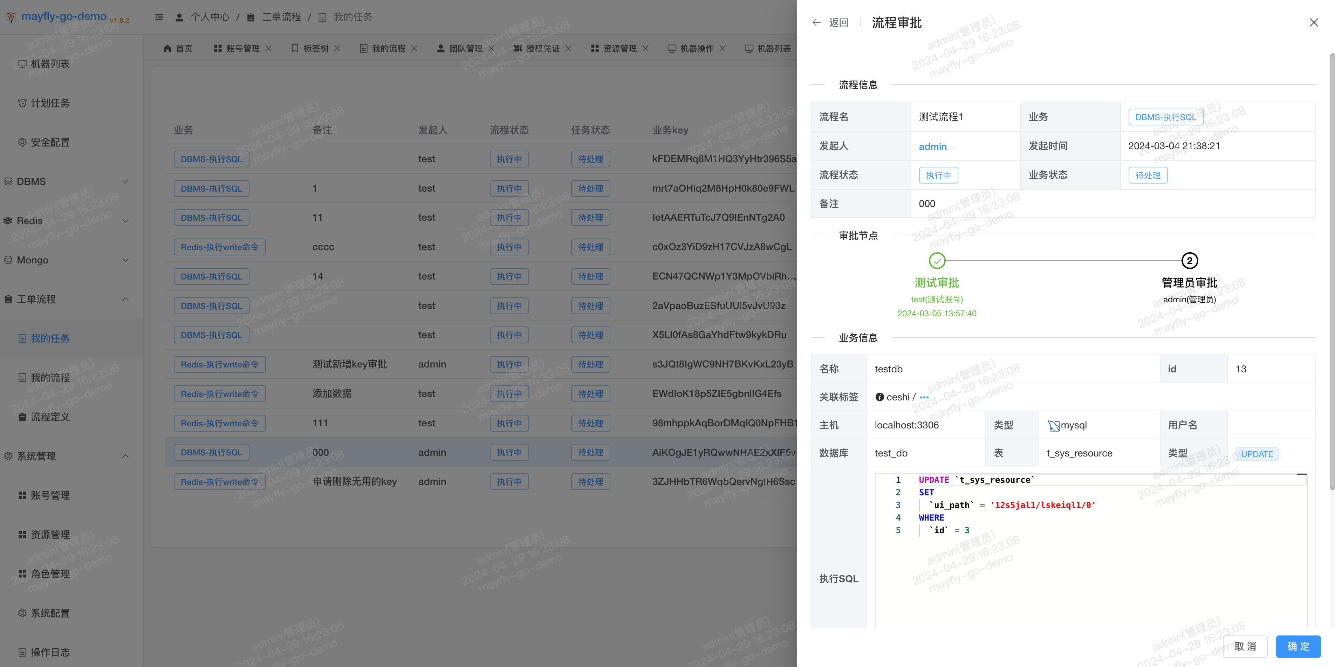Click the mayfly-go-demo logo icon
Image resolution: width=1335 pixels, height=667 pixels.
click(x=11, y=18)
